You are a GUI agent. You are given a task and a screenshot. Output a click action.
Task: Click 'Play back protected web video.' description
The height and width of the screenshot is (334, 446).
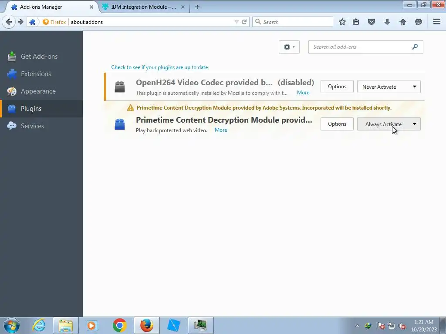[x=172, y=130]
